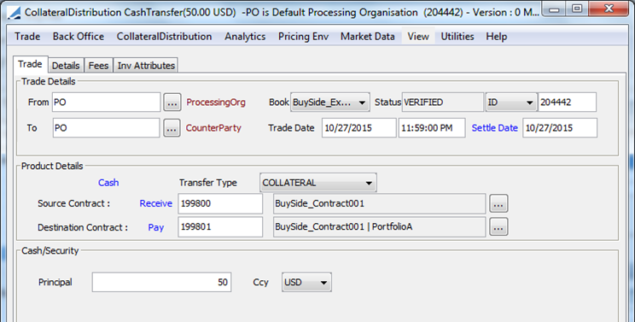The height and width of the screenshot is (322, 635).
Task: Click the trade time field 11:59:00 PM
Action: (x=432, y=128)
